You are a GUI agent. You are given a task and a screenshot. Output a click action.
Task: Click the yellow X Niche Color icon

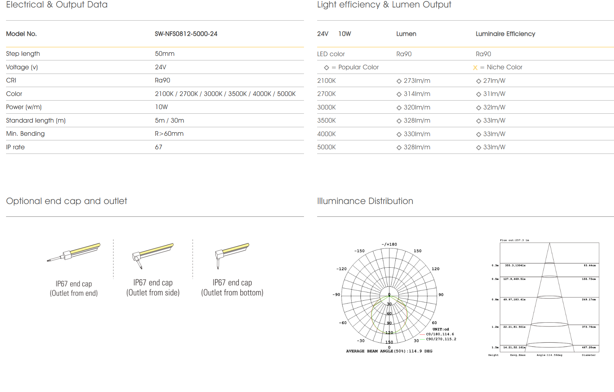[475, 68]
